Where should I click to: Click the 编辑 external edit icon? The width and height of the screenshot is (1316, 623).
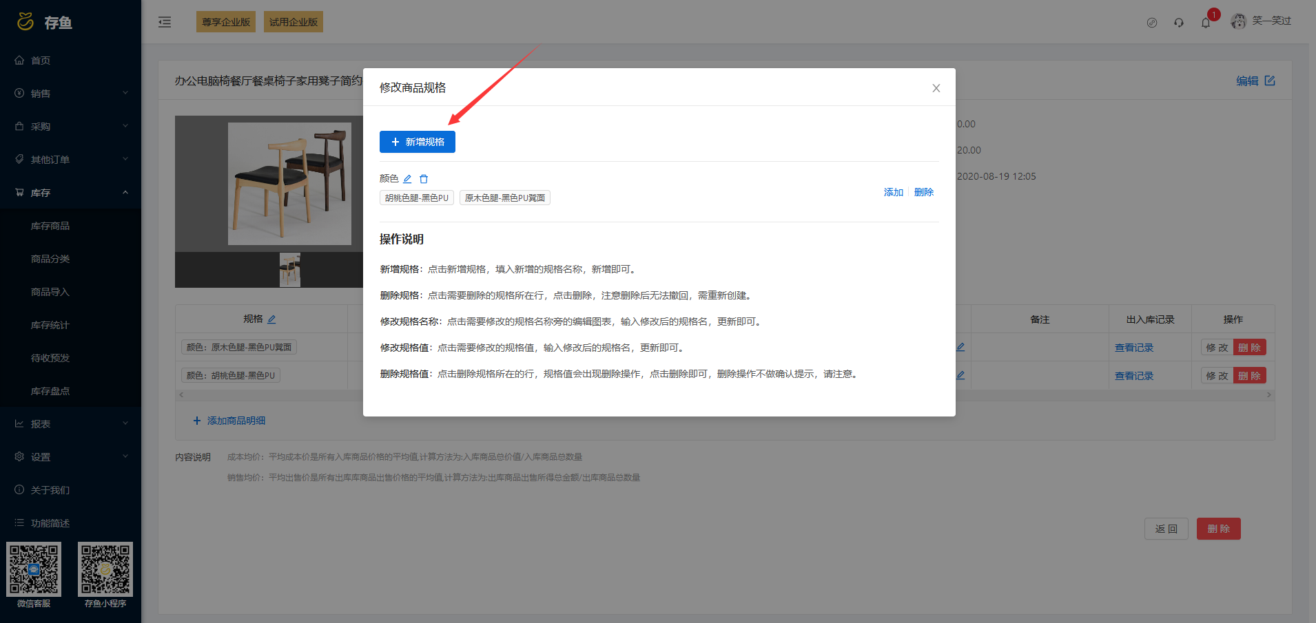point(1270,81)
